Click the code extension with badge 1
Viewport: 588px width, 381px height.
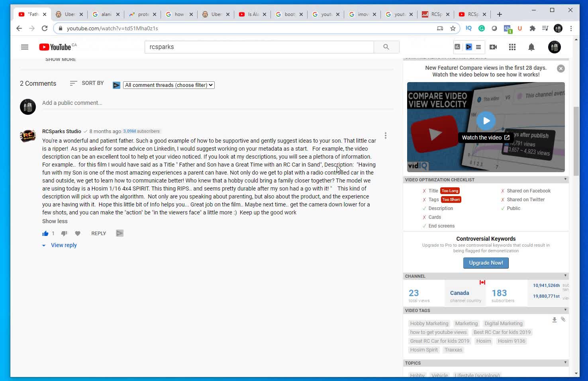pos(507,28)
